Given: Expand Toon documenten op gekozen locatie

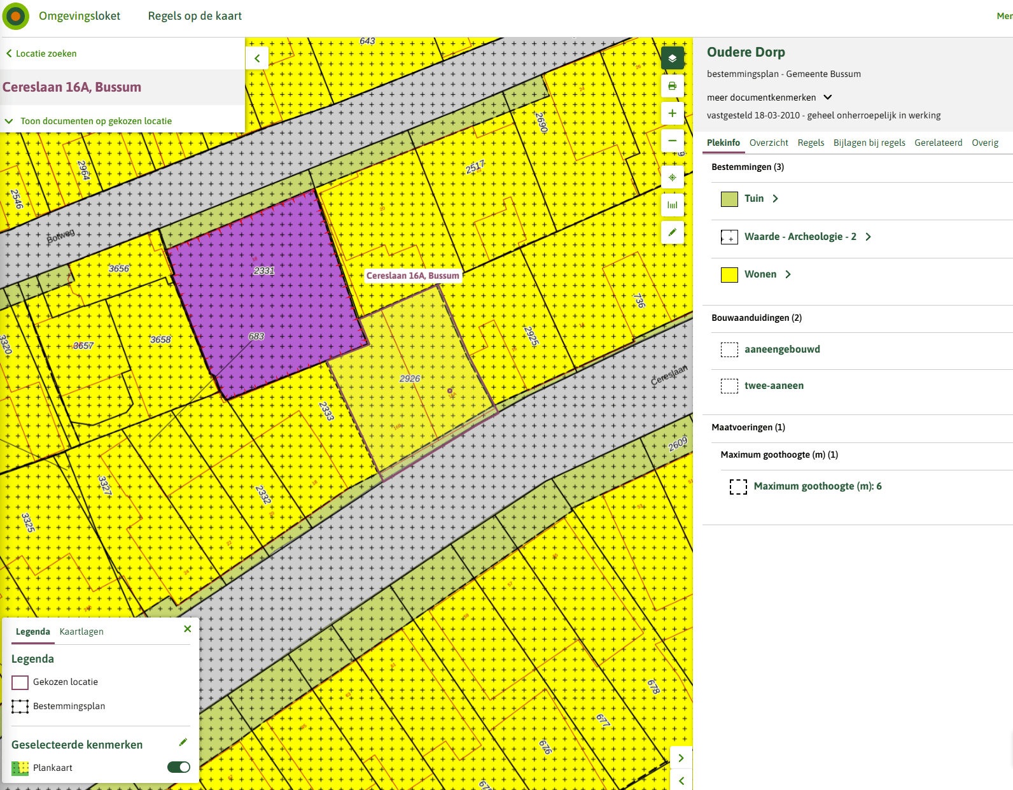Looking at the screenshot, I should 88,121.
